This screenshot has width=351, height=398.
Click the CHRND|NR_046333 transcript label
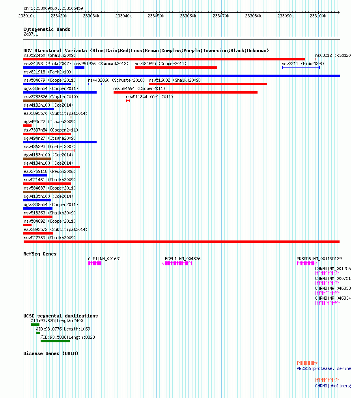[333, 288]
